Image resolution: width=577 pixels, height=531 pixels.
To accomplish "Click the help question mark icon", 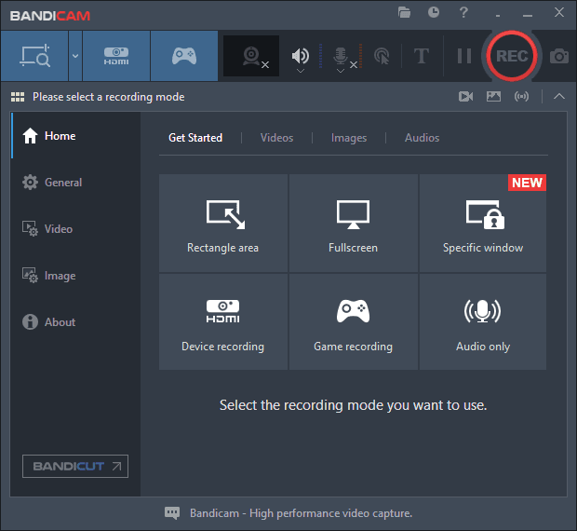I will pos(463,12).
